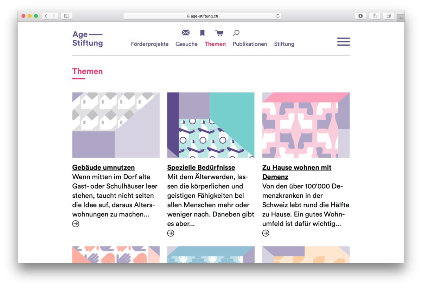Go back with Safari back arrow
The height and width of the screenshot is (288, 422).
click(x=46, y=16)
